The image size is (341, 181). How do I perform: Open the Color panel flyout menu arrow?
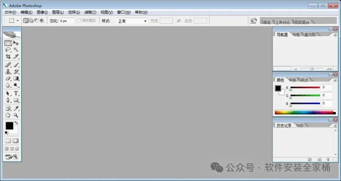point(335,80)
